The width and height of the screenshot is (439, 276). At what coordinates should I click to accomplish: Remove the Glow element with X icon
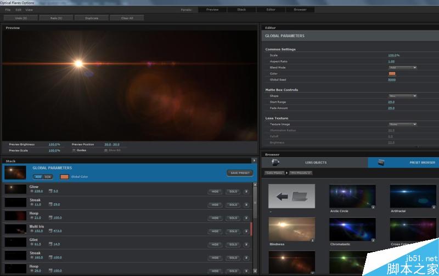point(246,192)
